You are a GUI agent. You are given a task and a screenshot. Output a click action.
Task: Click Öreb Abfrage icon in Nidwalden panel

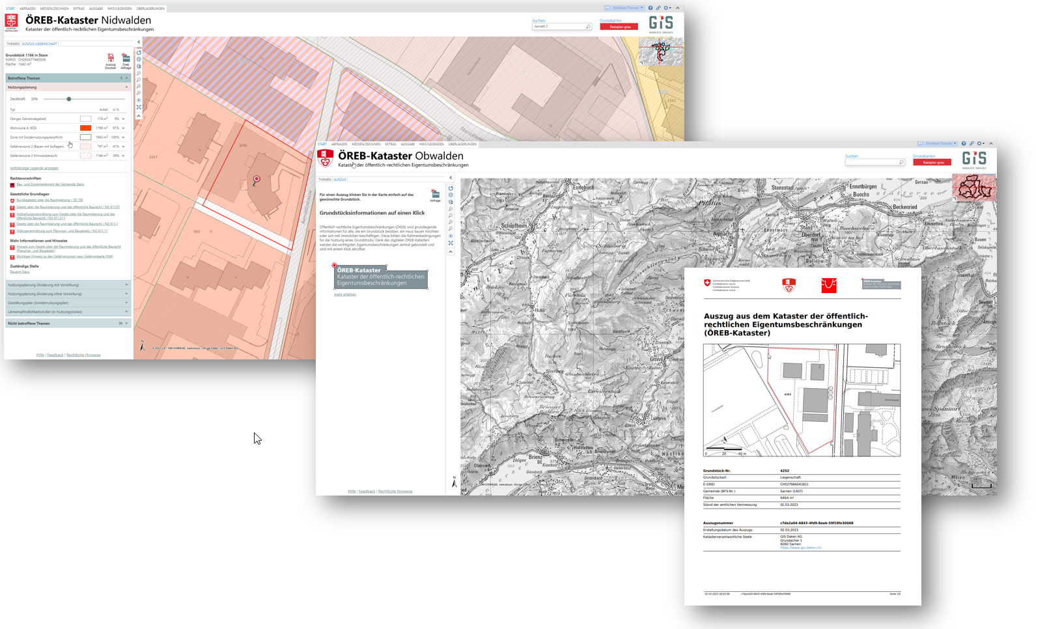pyautogui.click(x=126, y=59)
